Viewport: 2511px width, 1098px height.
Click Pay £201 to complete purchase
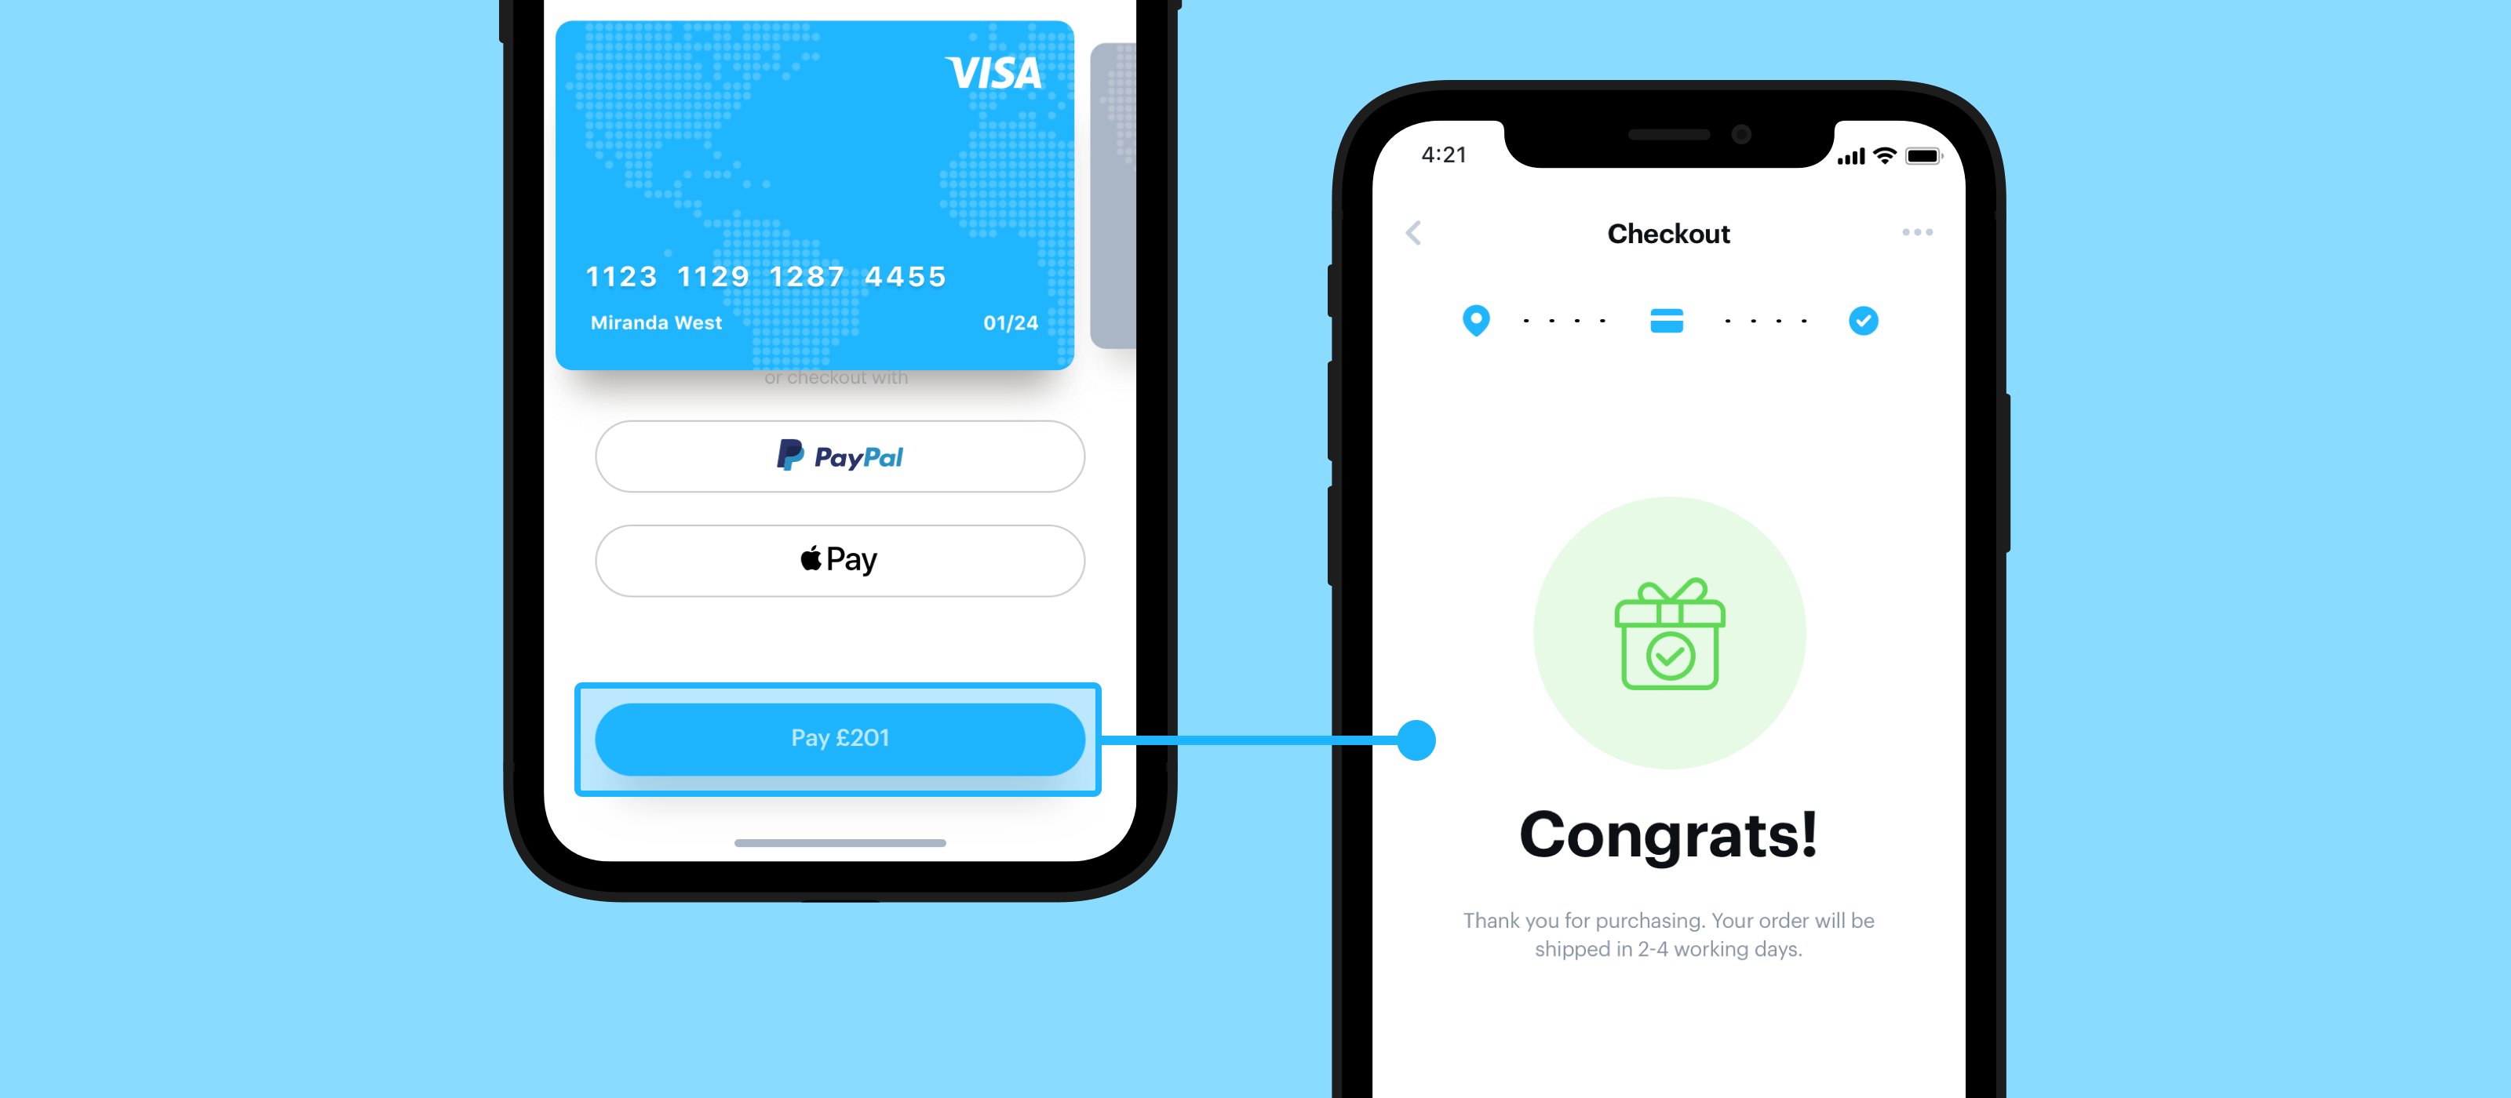pyautogui.click(x=839, y=736)
